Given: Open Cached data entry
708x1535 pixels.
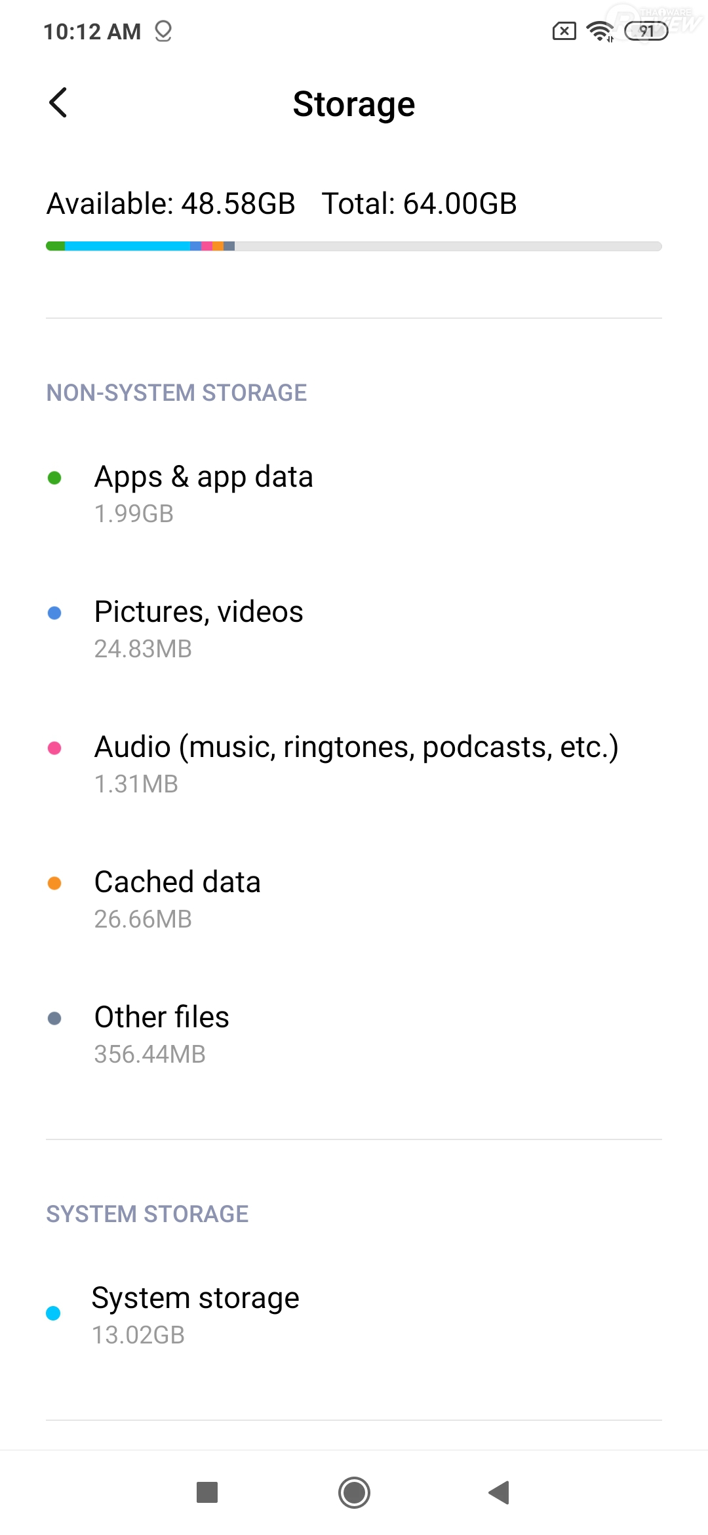Looking at the screenshot, I should coord(177,899).
